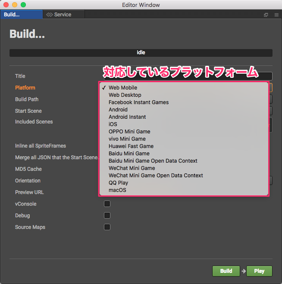Select WeChat Mini Game Open Data Context
282x284 pixels.
click(184, 176)
